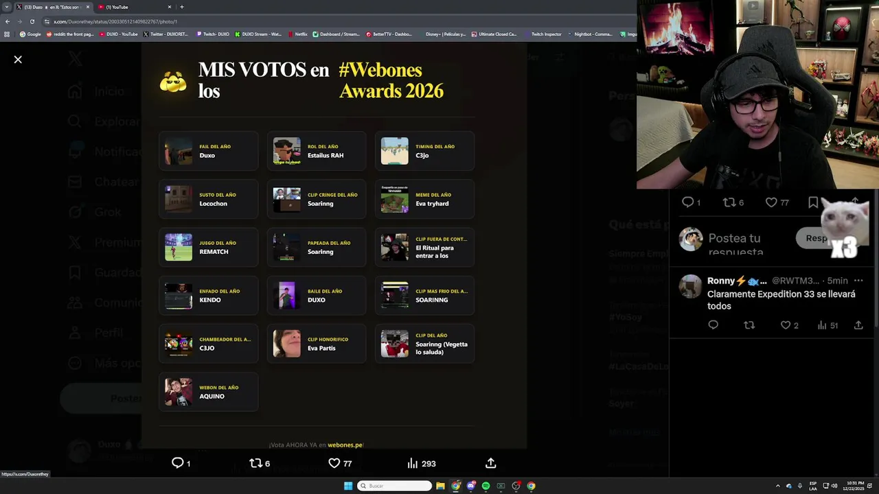Show hidden system tray icons

(777, 486)
